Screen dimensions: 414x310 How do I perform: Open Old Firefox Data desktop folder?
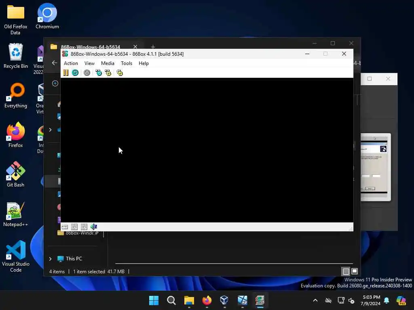point(16,20)
